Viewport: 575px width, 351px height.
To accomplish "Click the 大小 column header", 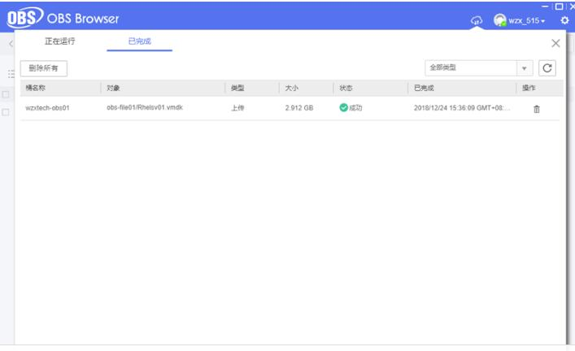I will [291, 88].
